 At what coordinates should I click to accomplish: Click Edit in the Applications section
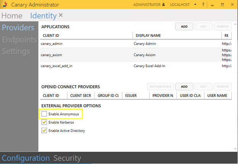coord(204,26)
